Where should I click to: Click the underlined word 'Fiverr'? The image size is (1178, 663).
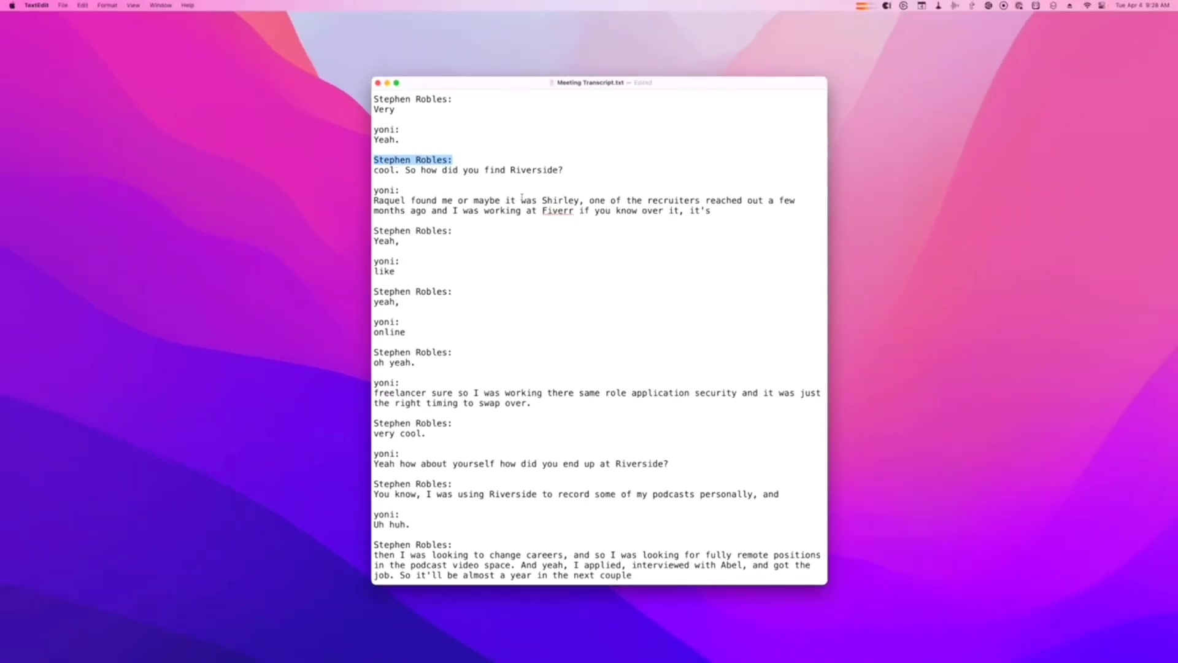(557, 211)
